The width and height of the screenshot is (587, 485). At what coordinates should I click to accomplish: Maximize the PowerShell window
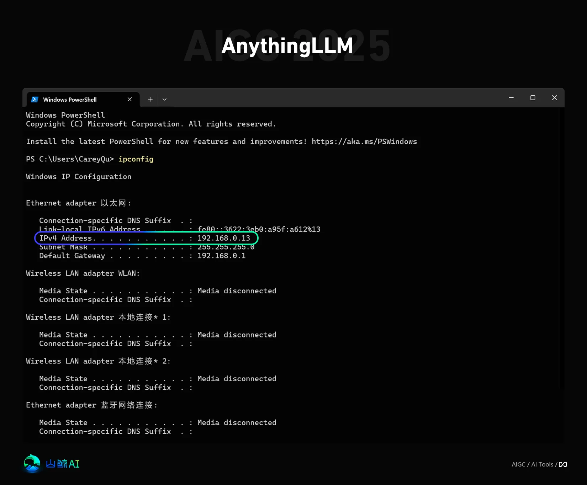tap(533, 98)
